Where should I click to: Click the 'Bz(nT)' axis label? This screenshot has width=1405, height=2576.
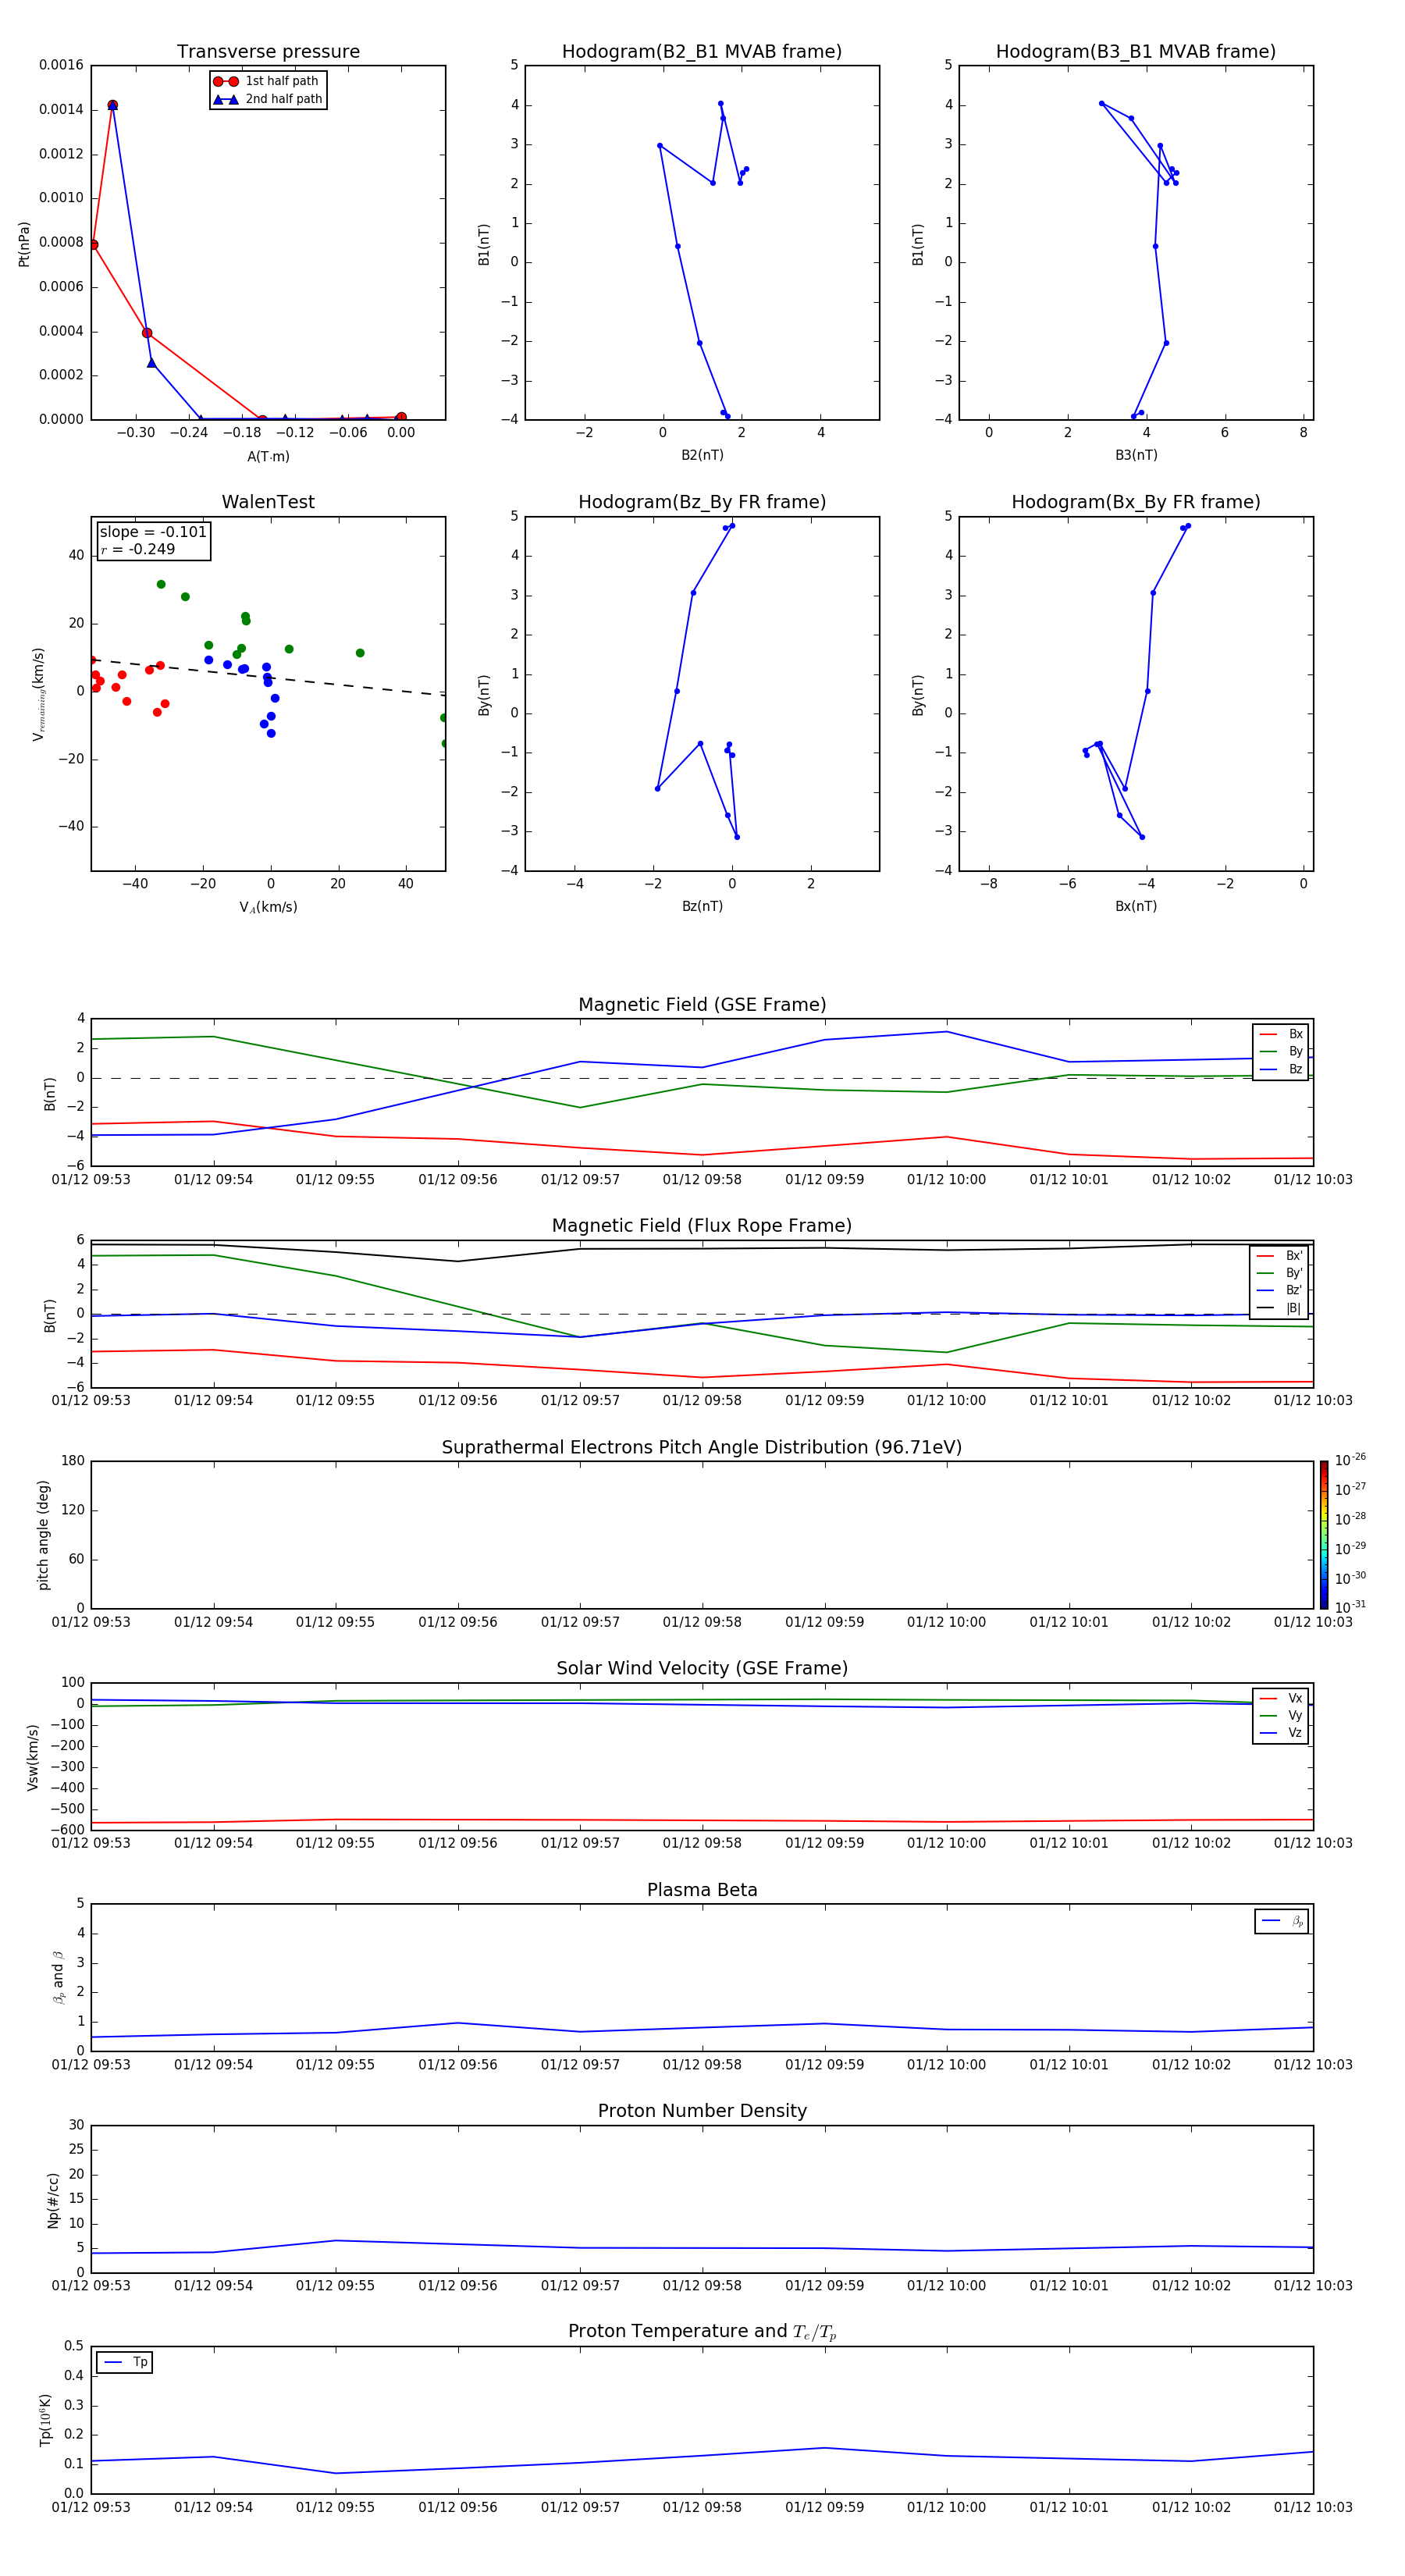pos(702,906)
